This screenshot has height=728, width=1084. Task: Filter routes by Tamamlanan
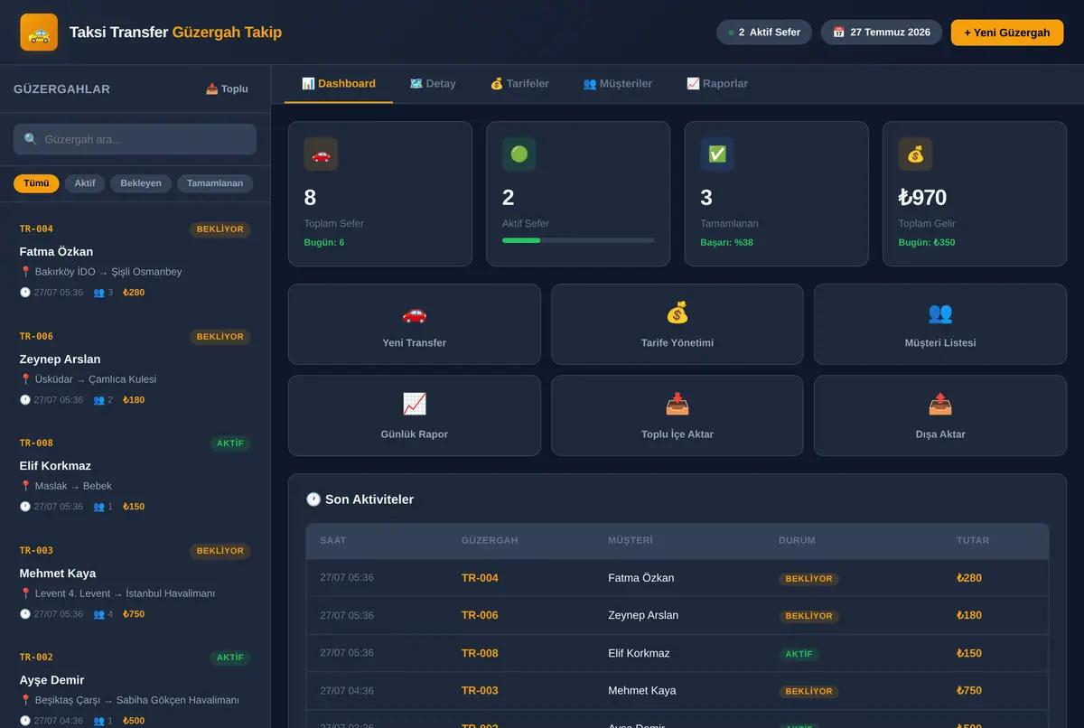[215, 183]
